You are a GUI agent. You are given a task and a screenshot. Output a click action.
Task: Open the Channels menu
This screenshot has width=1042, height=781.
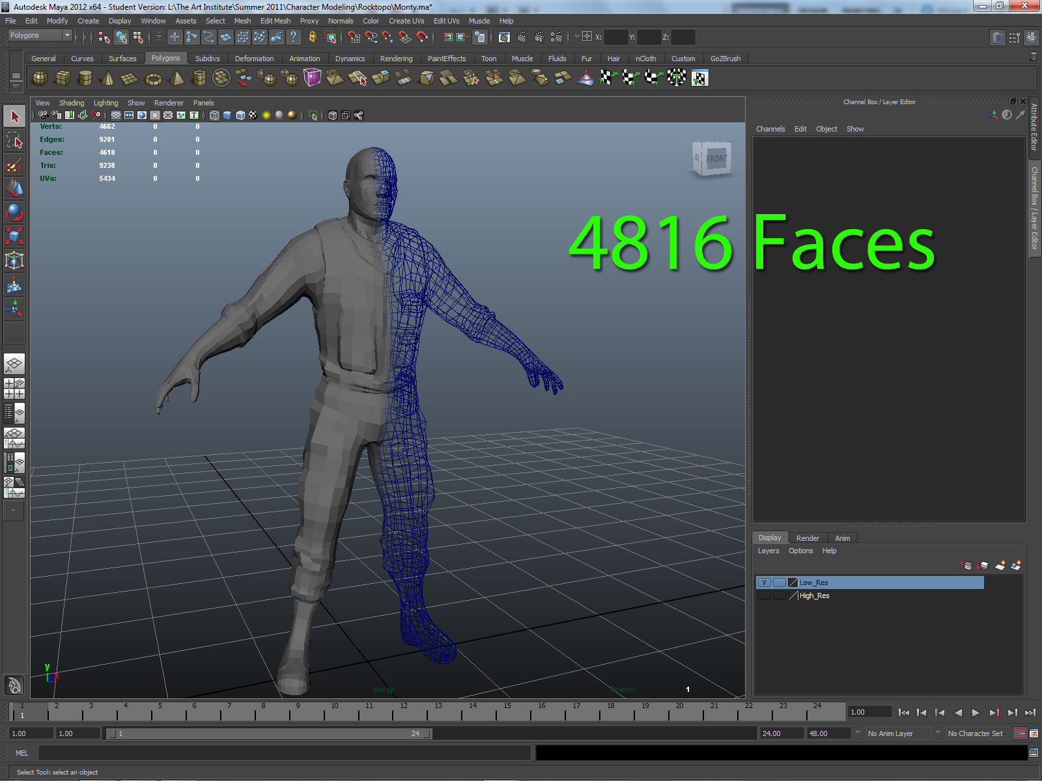point(770,129)
